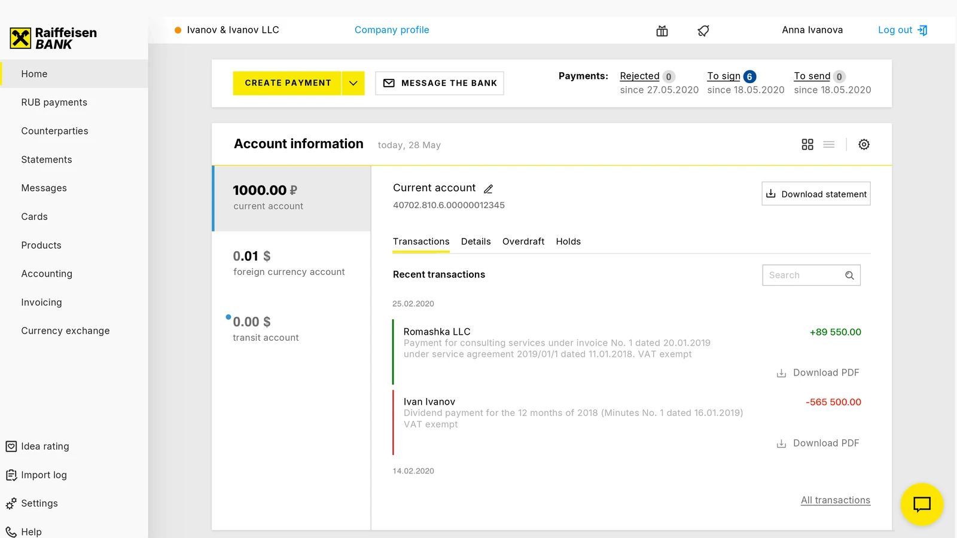The height and width of the screenshot is (538, 957).
Task: Click the Idea rating heart icon
Action: 11,447
